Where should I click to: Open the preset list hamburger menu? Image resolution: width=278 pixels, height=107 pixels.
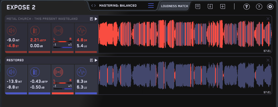[x=151, y=6]
